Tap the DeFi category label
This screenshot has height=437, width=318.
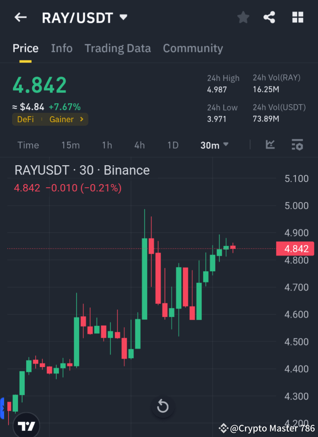point(25,119)
